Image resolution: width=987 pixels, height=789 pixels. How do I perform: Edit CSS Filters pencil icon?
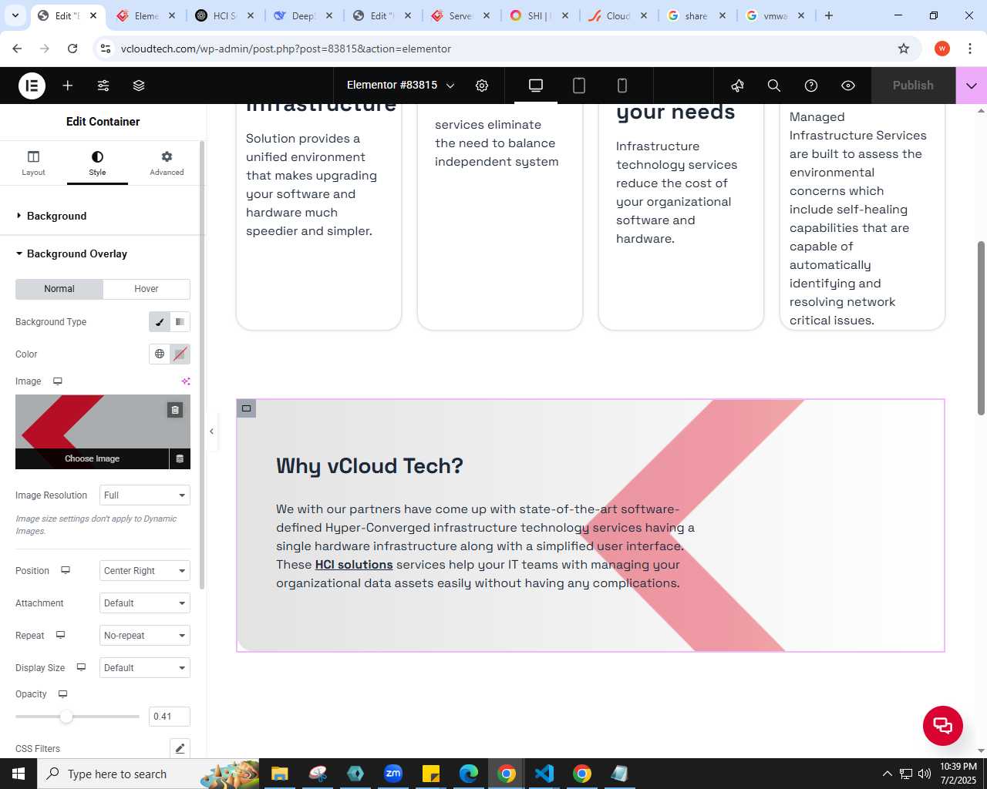coord(180,748)
